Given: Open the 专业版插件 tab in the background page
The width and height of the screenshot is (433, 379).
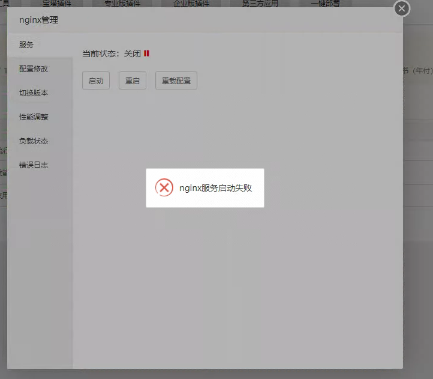Looking at the screenshot, I should pyautogui.click(x=122, y=4).
